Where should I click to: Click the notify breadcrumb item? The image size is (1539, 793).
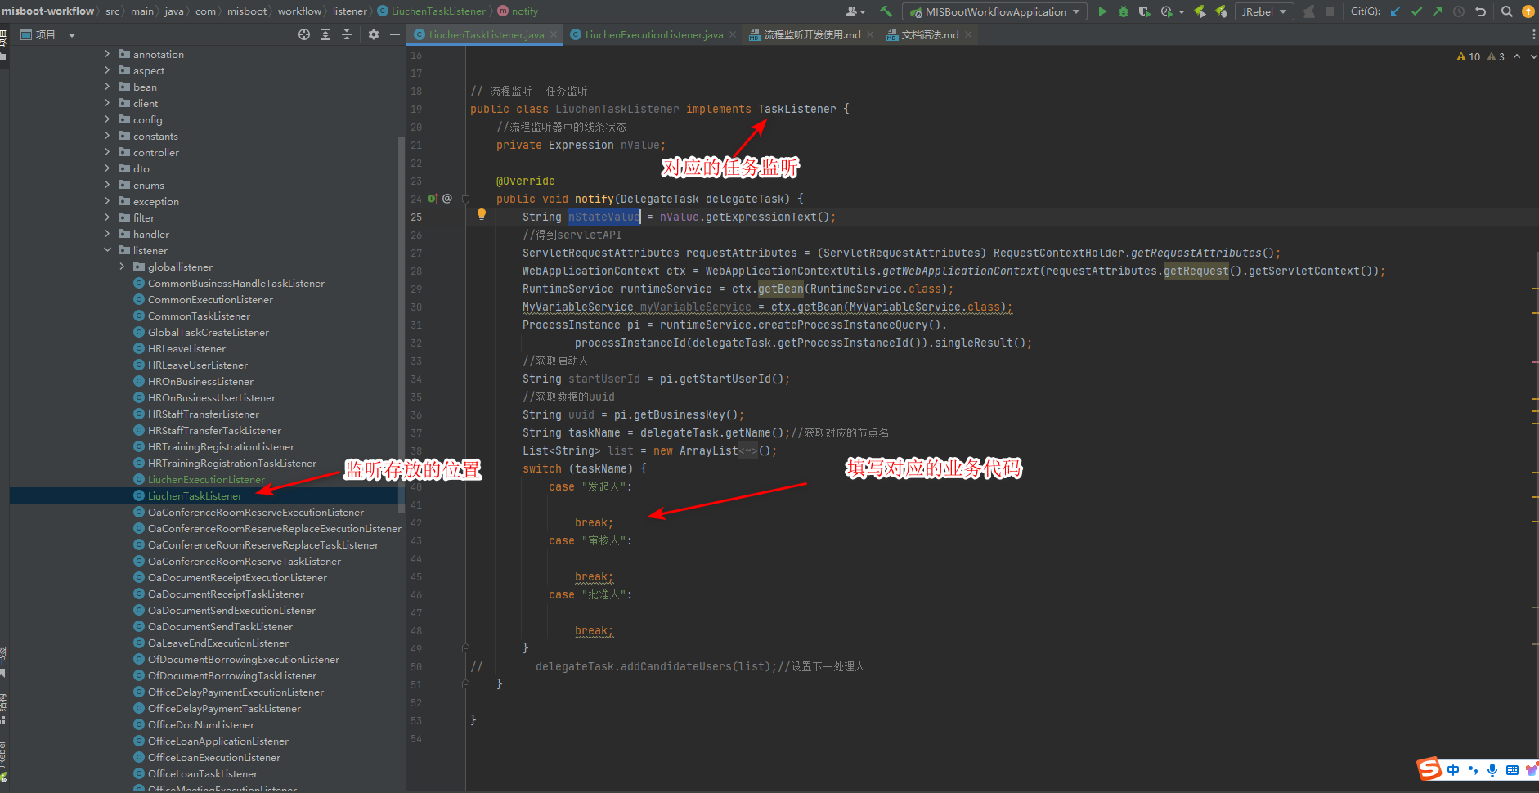(x=518, y=11)
